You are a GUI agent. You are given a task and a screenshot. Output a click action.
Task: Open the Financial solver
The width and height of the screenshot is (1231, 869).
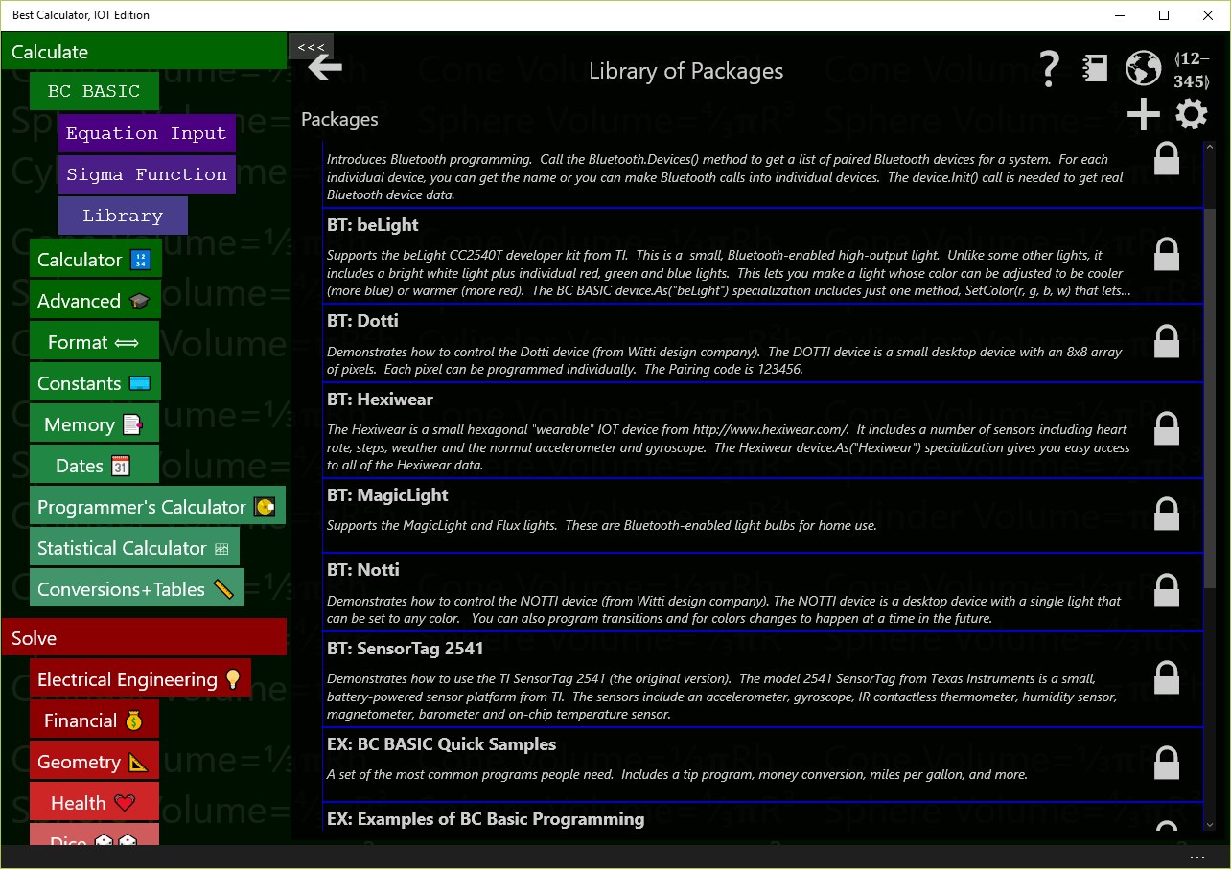pos(94,720)
